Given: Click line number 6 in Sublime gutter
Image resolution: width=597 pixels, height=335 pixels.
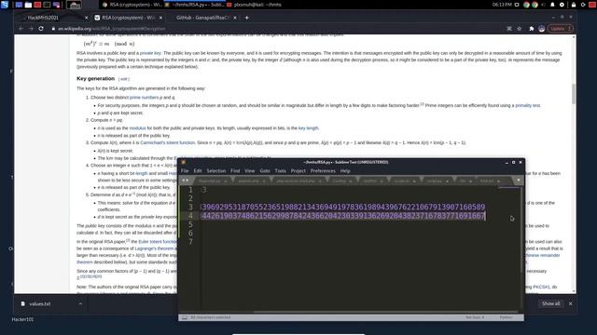Looking at the screenshot, I should (190, 234).
